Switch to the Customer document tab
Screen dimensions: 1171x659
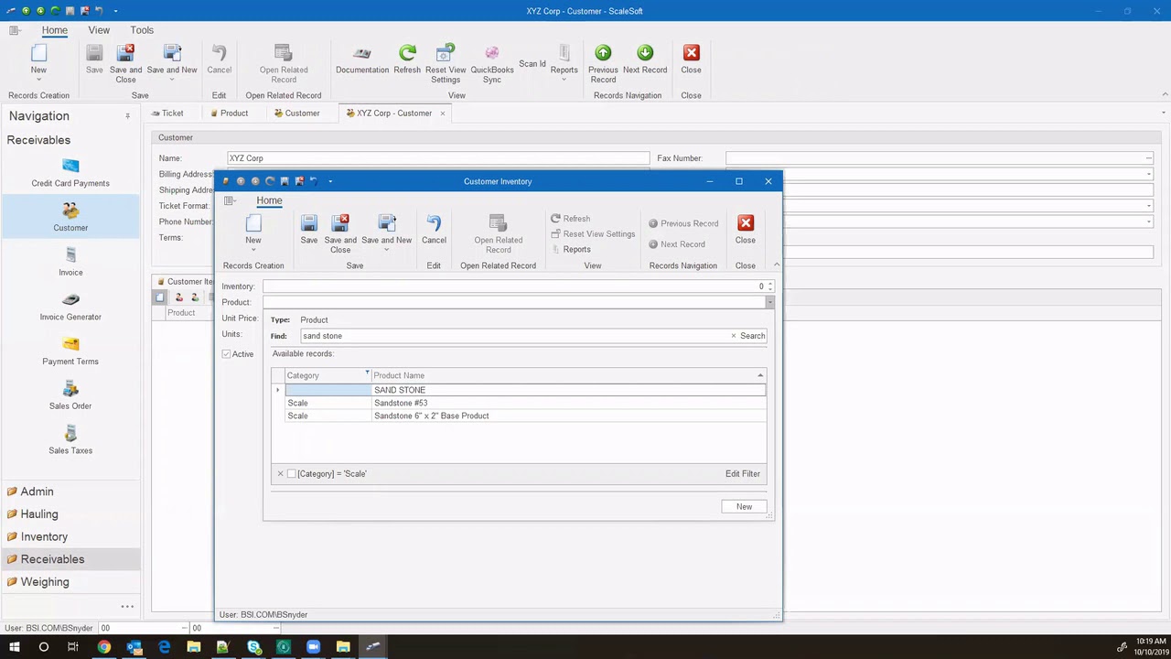[296, 113]
